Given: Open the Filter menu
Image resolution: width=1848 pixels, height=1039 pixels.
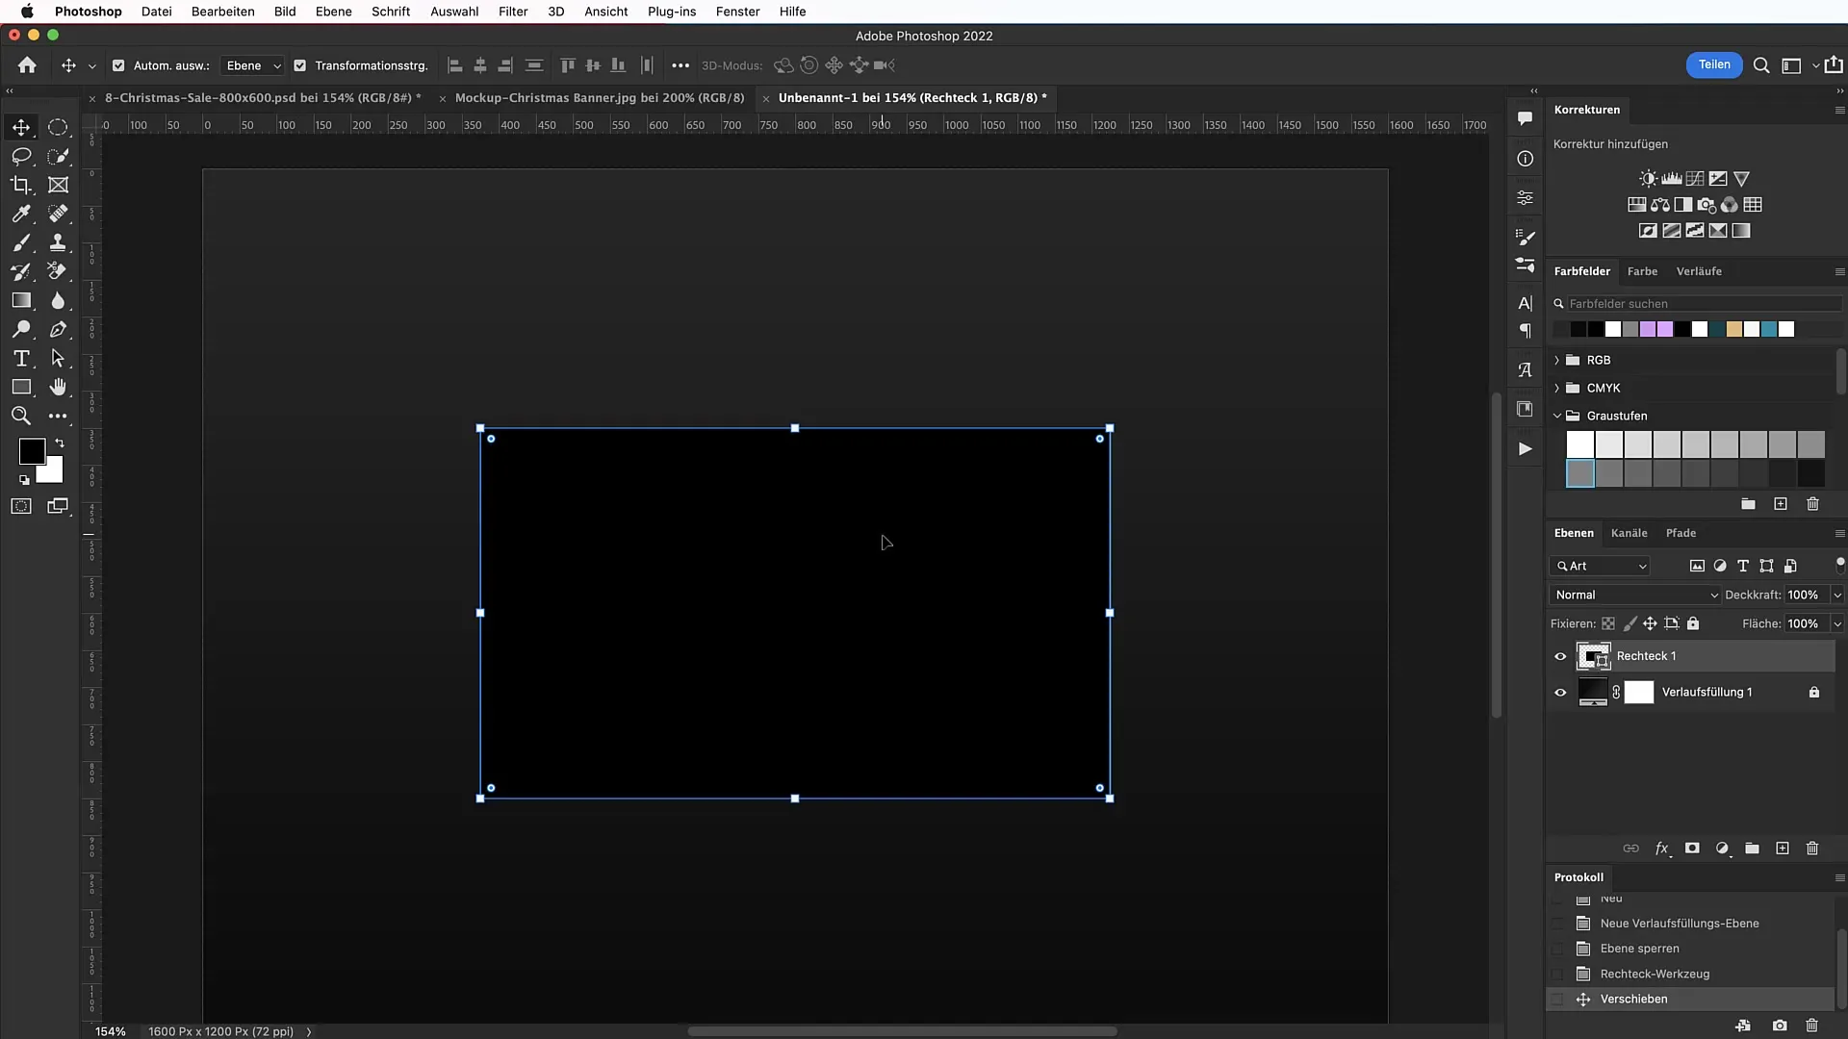Looking at the screenshot, I should click(513, 12).
